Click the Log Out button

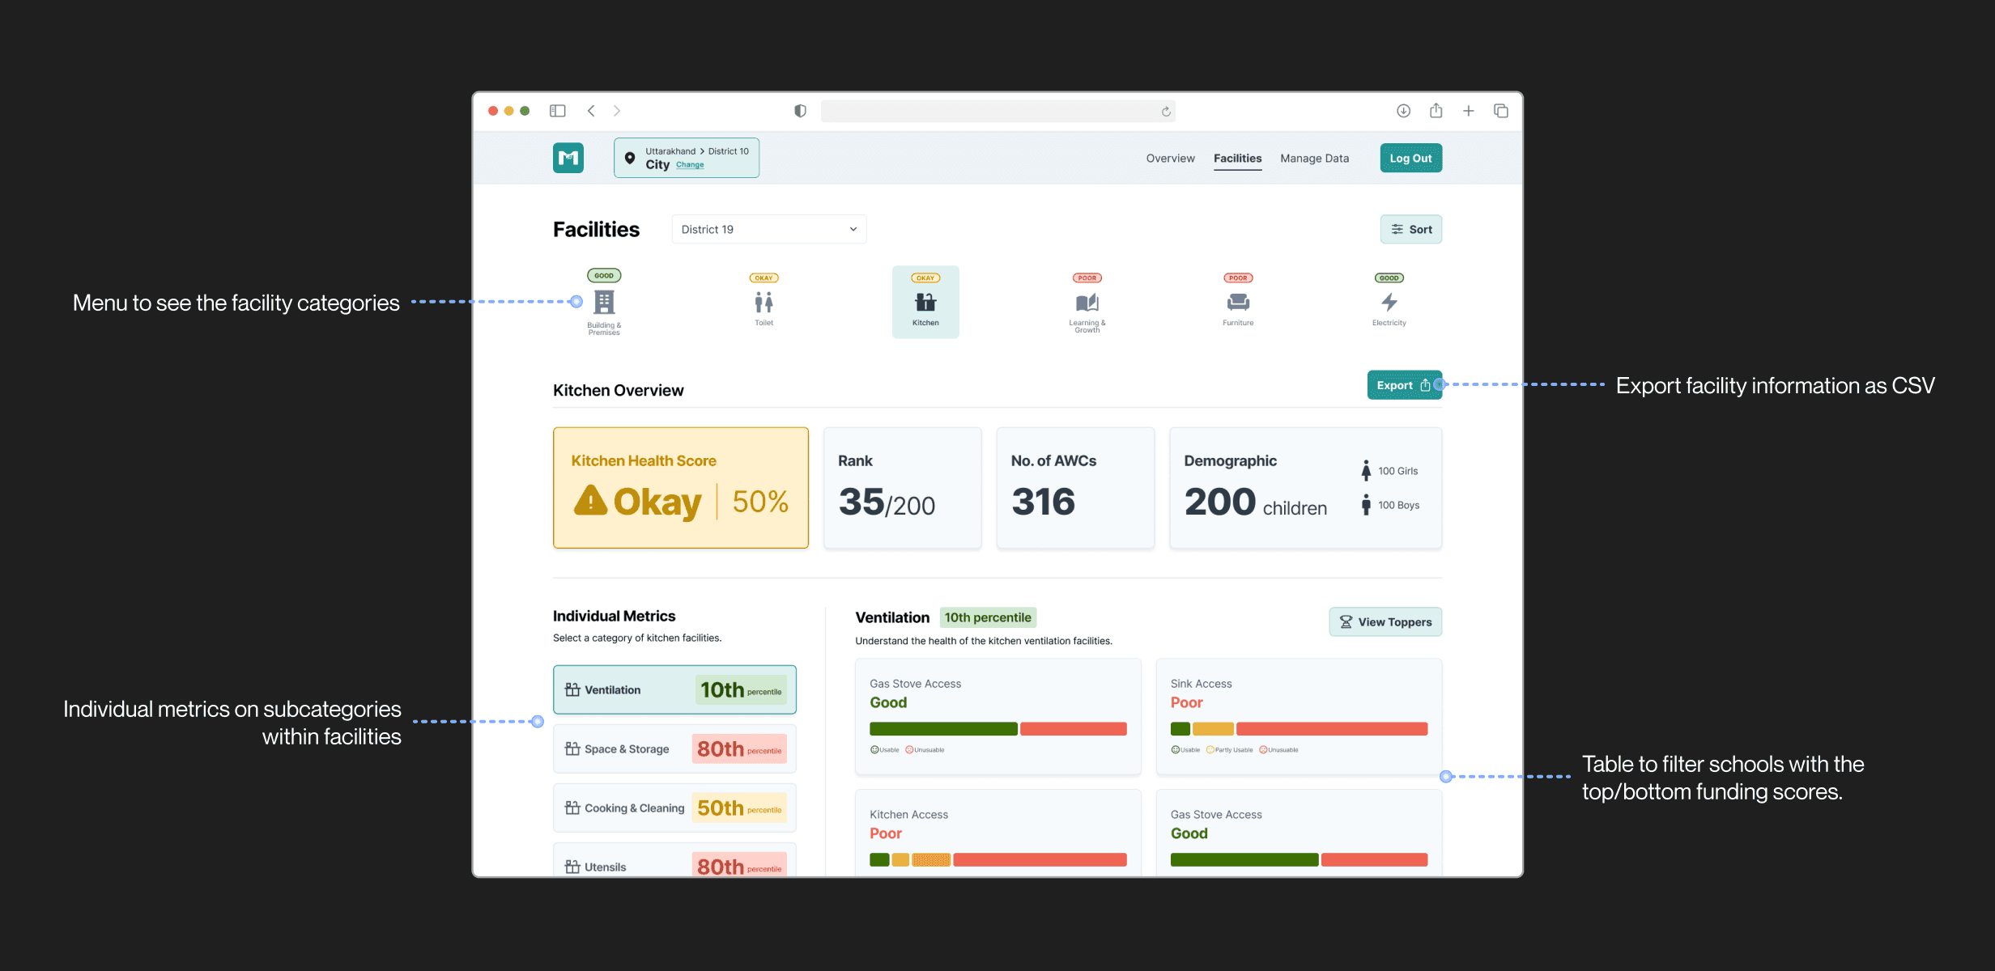tap(1410, 158)
